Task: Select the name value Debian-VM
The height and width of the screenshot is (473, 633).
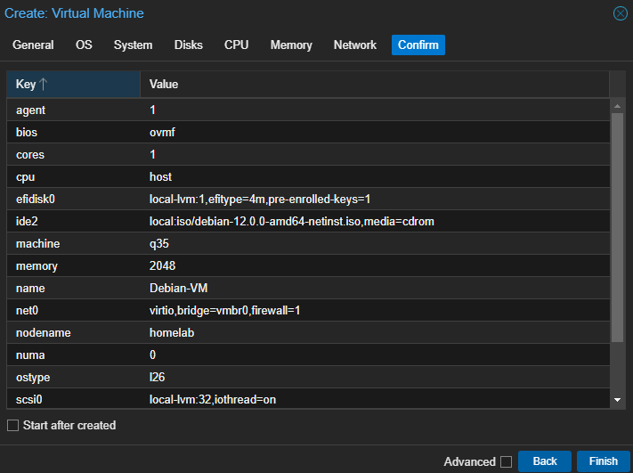Action: coord(375,288)
